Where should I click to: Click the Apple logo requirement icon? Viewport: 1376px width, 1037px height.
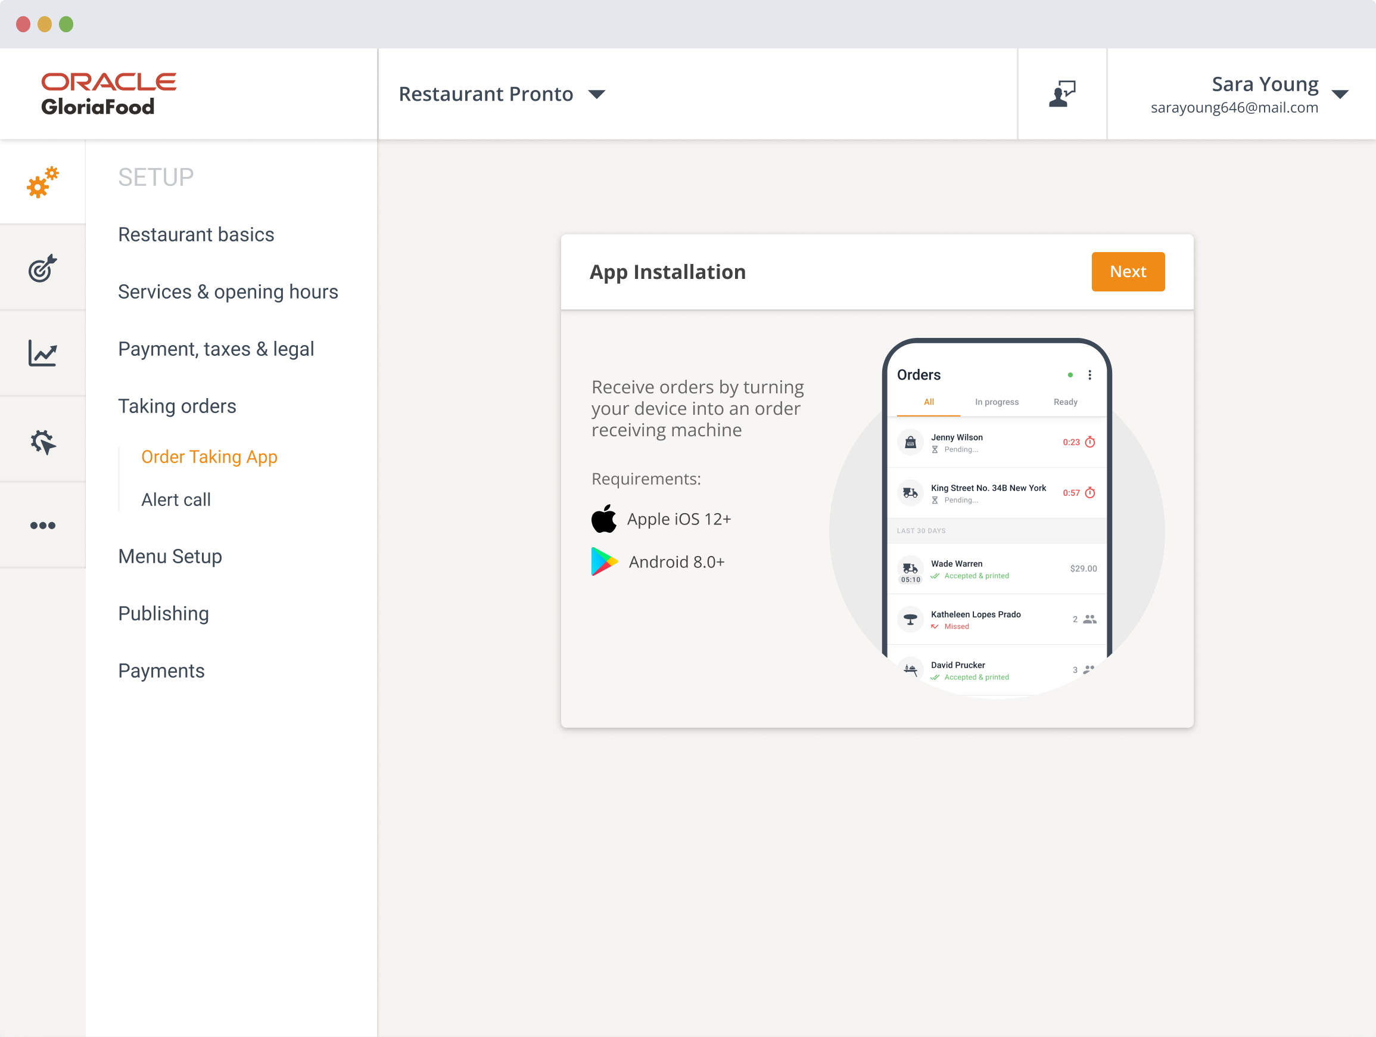[604, 518]
